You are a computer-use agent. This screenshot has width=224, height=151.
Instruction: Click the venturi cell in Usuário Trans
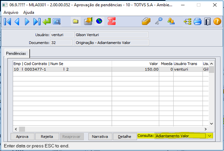point(188,69)
